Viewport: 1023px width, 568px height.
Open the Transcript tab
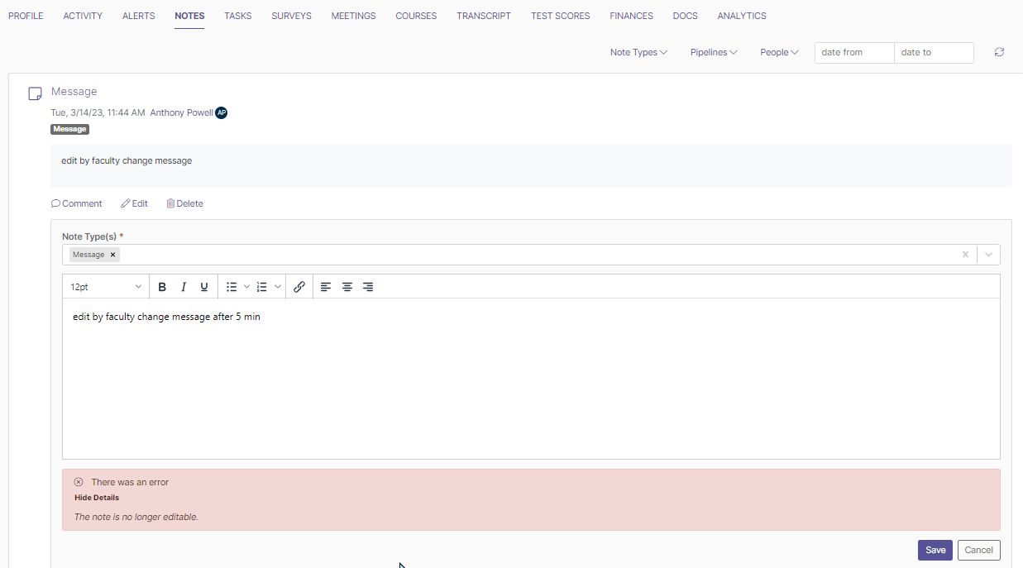click(x=484, y=16)
